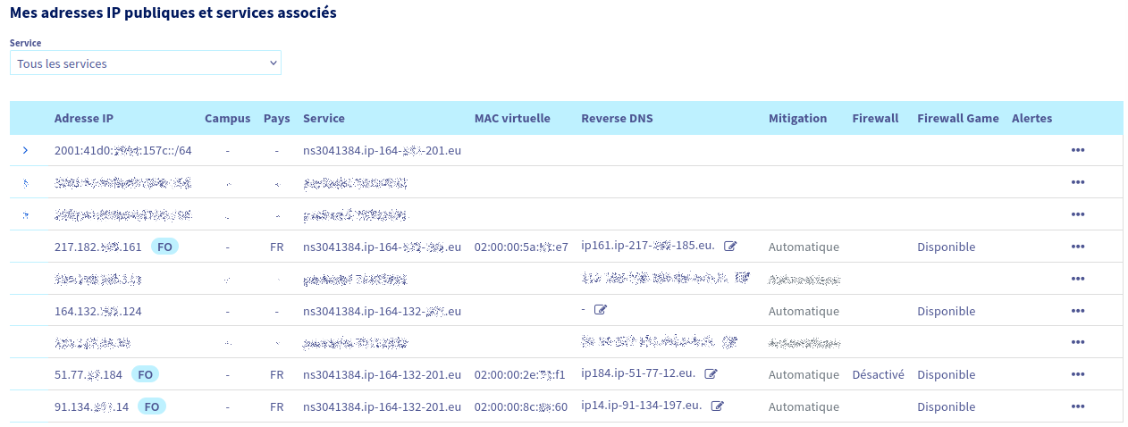Edit reverse DNS of ip161.ip-217 entry
This screenshot has width=1128, height=427.
pyautogui.click(x=730, y=246)
